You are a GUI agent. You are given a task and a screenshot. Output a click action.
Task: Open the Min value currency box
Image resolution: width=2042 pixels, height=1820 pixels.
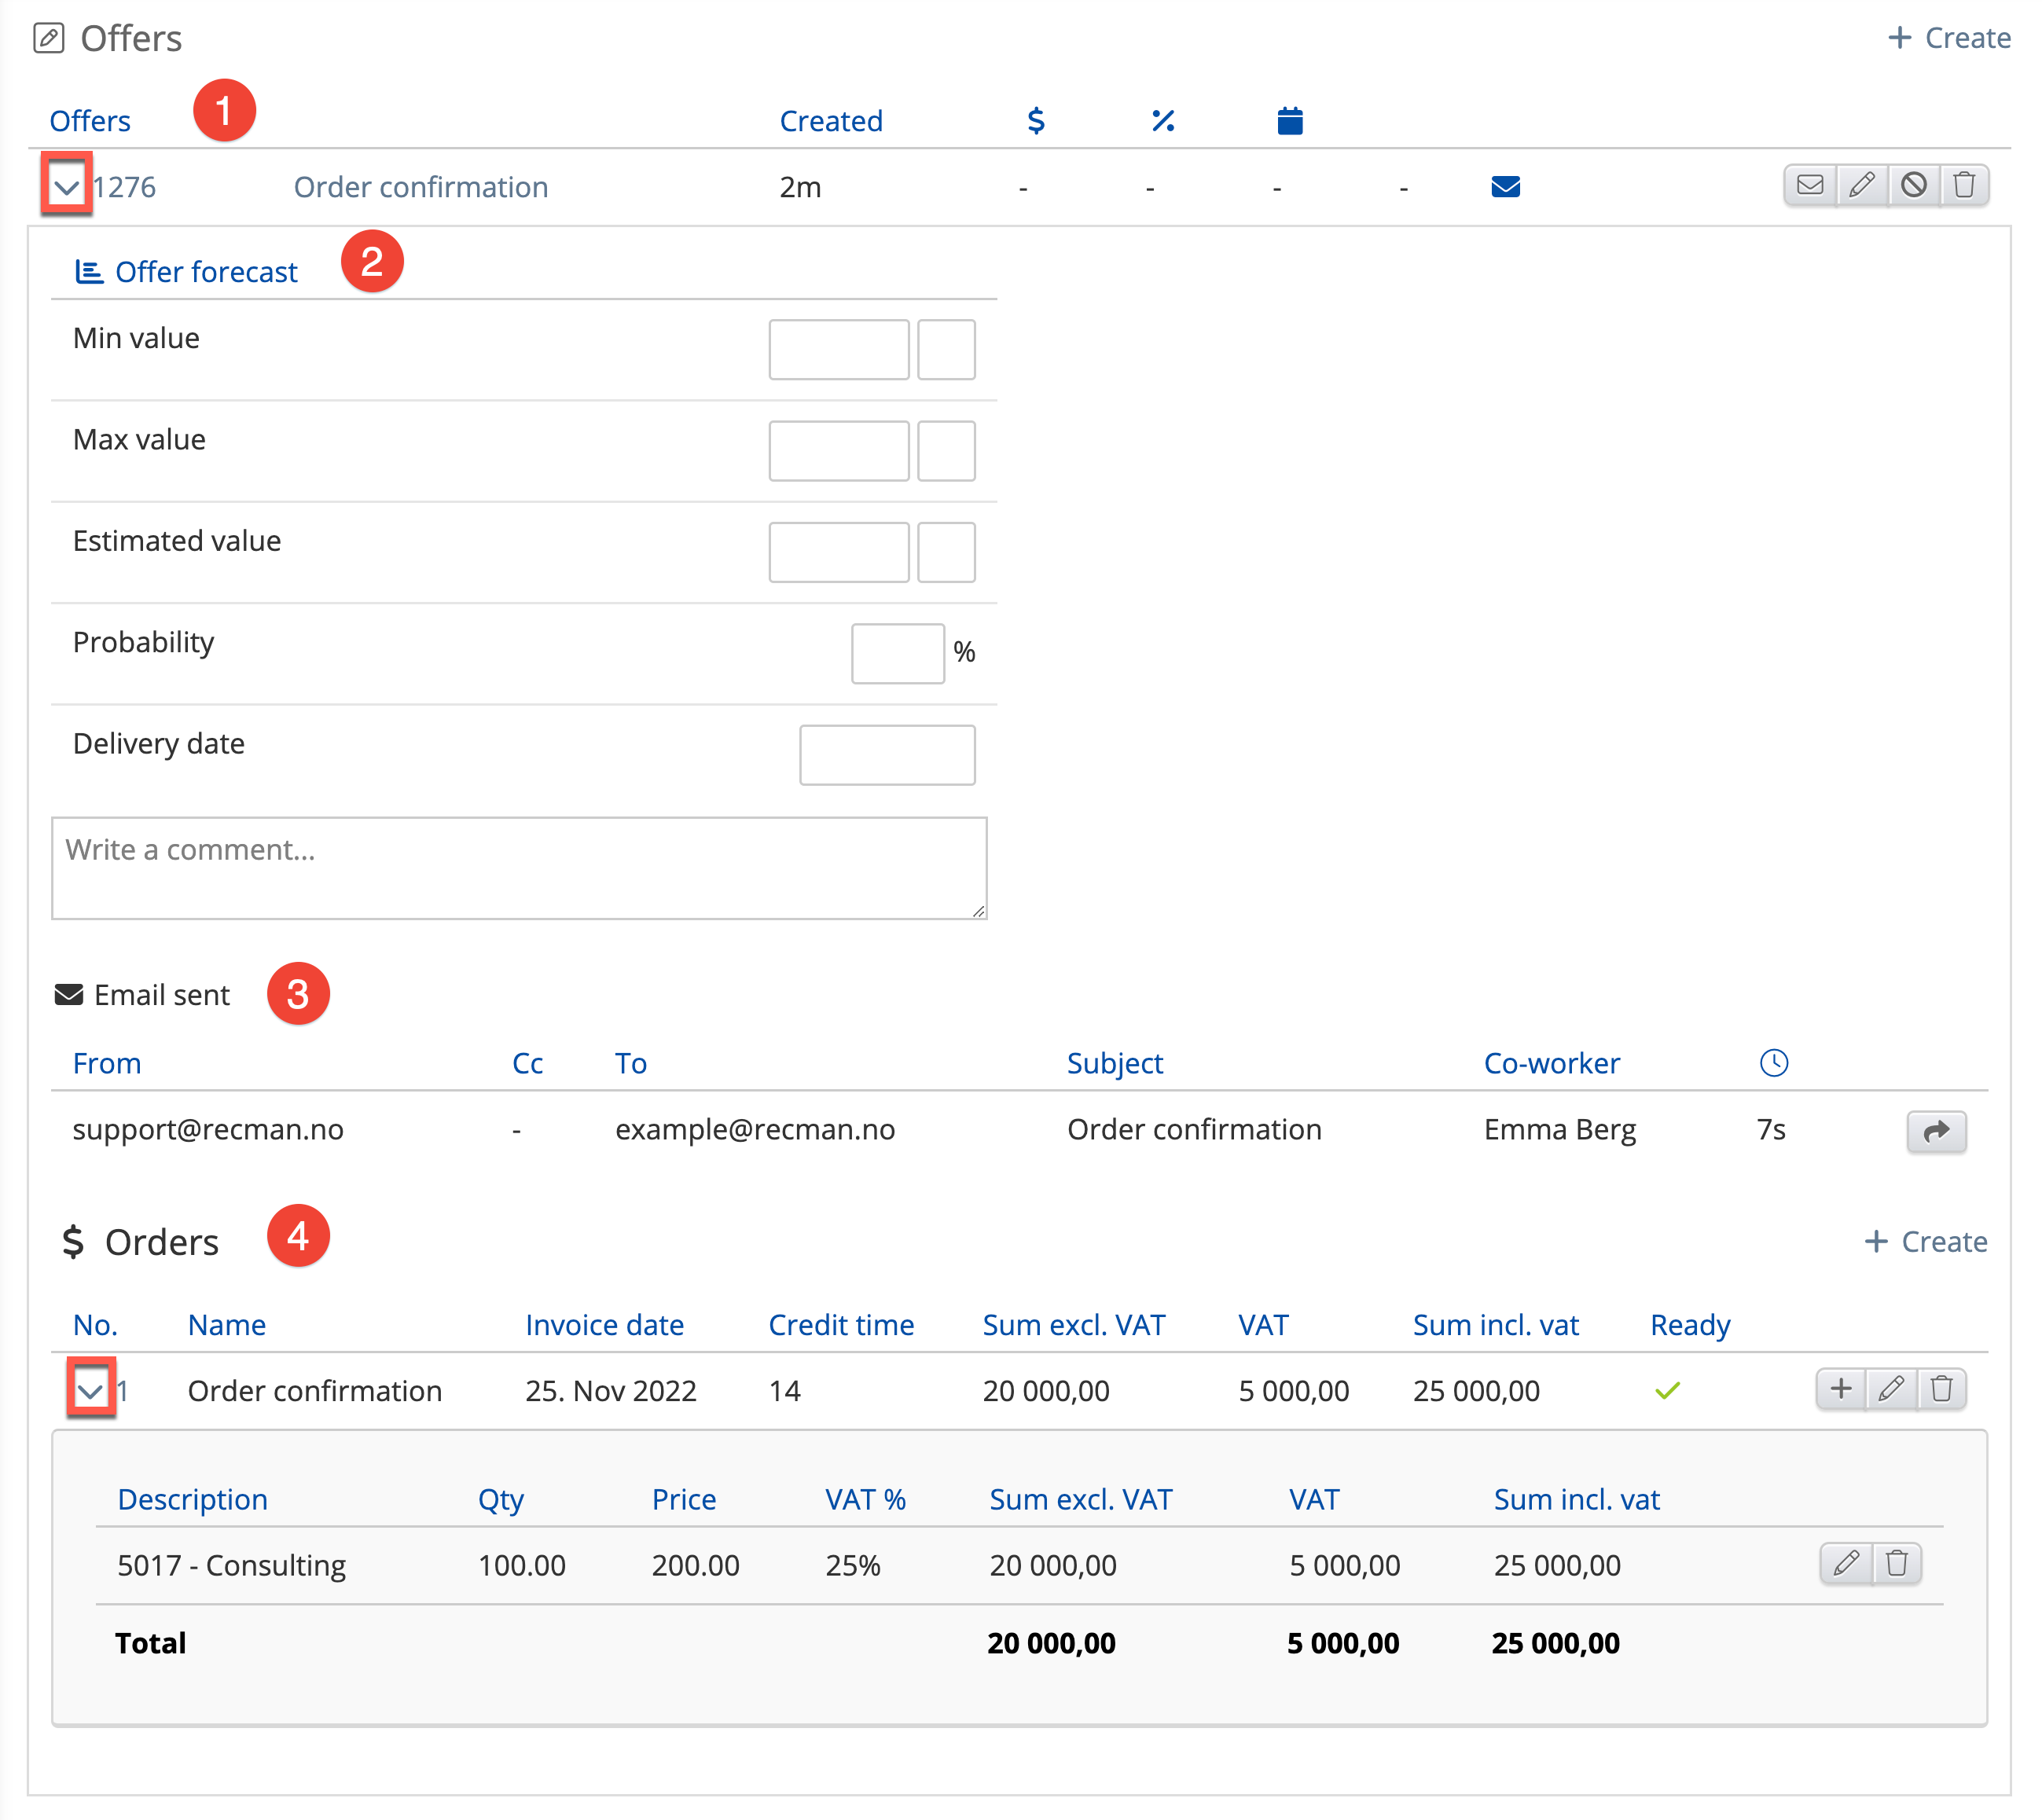point(946,350)
